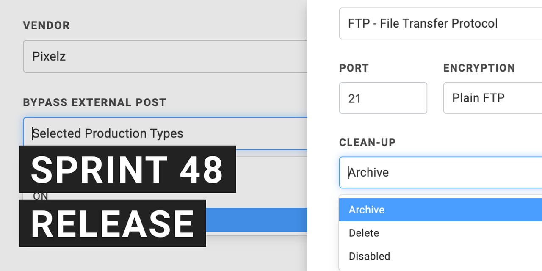Open the Encryption dropdown set to Plain FTP
542x271 pixels.
(x=492, y=98)
